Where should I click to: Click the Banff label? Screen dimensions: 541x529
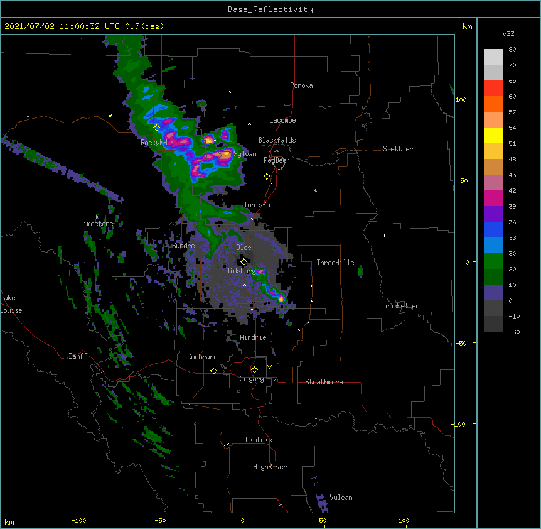coord(78,356)
